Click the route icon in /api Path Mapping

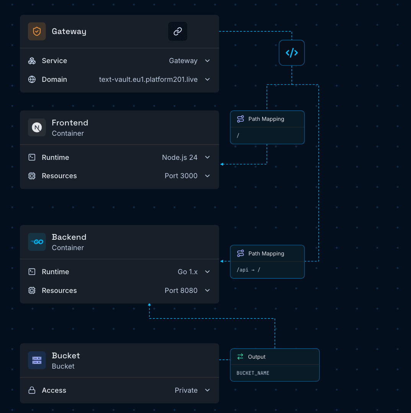(x=240, y=254)
